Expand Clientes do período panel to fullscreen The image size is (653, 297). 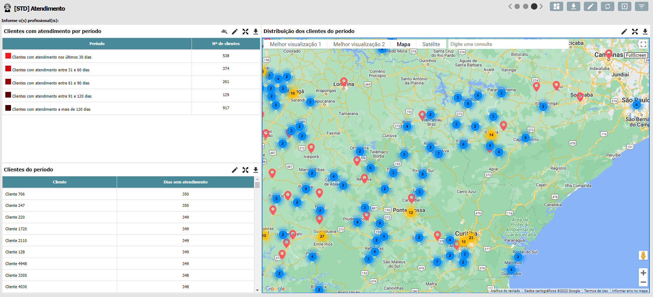click(x=245, y=170)
